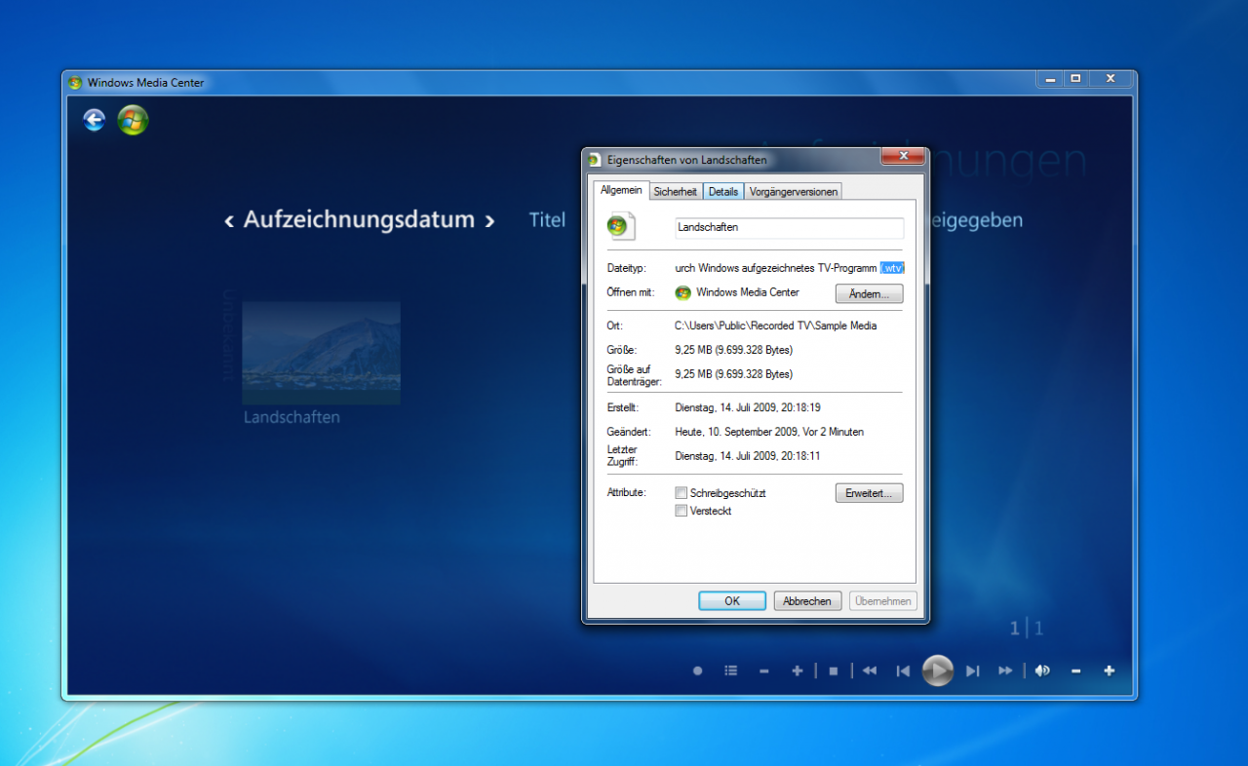
Task: Click the file icon in properties dialog
Action: point(621,226)
